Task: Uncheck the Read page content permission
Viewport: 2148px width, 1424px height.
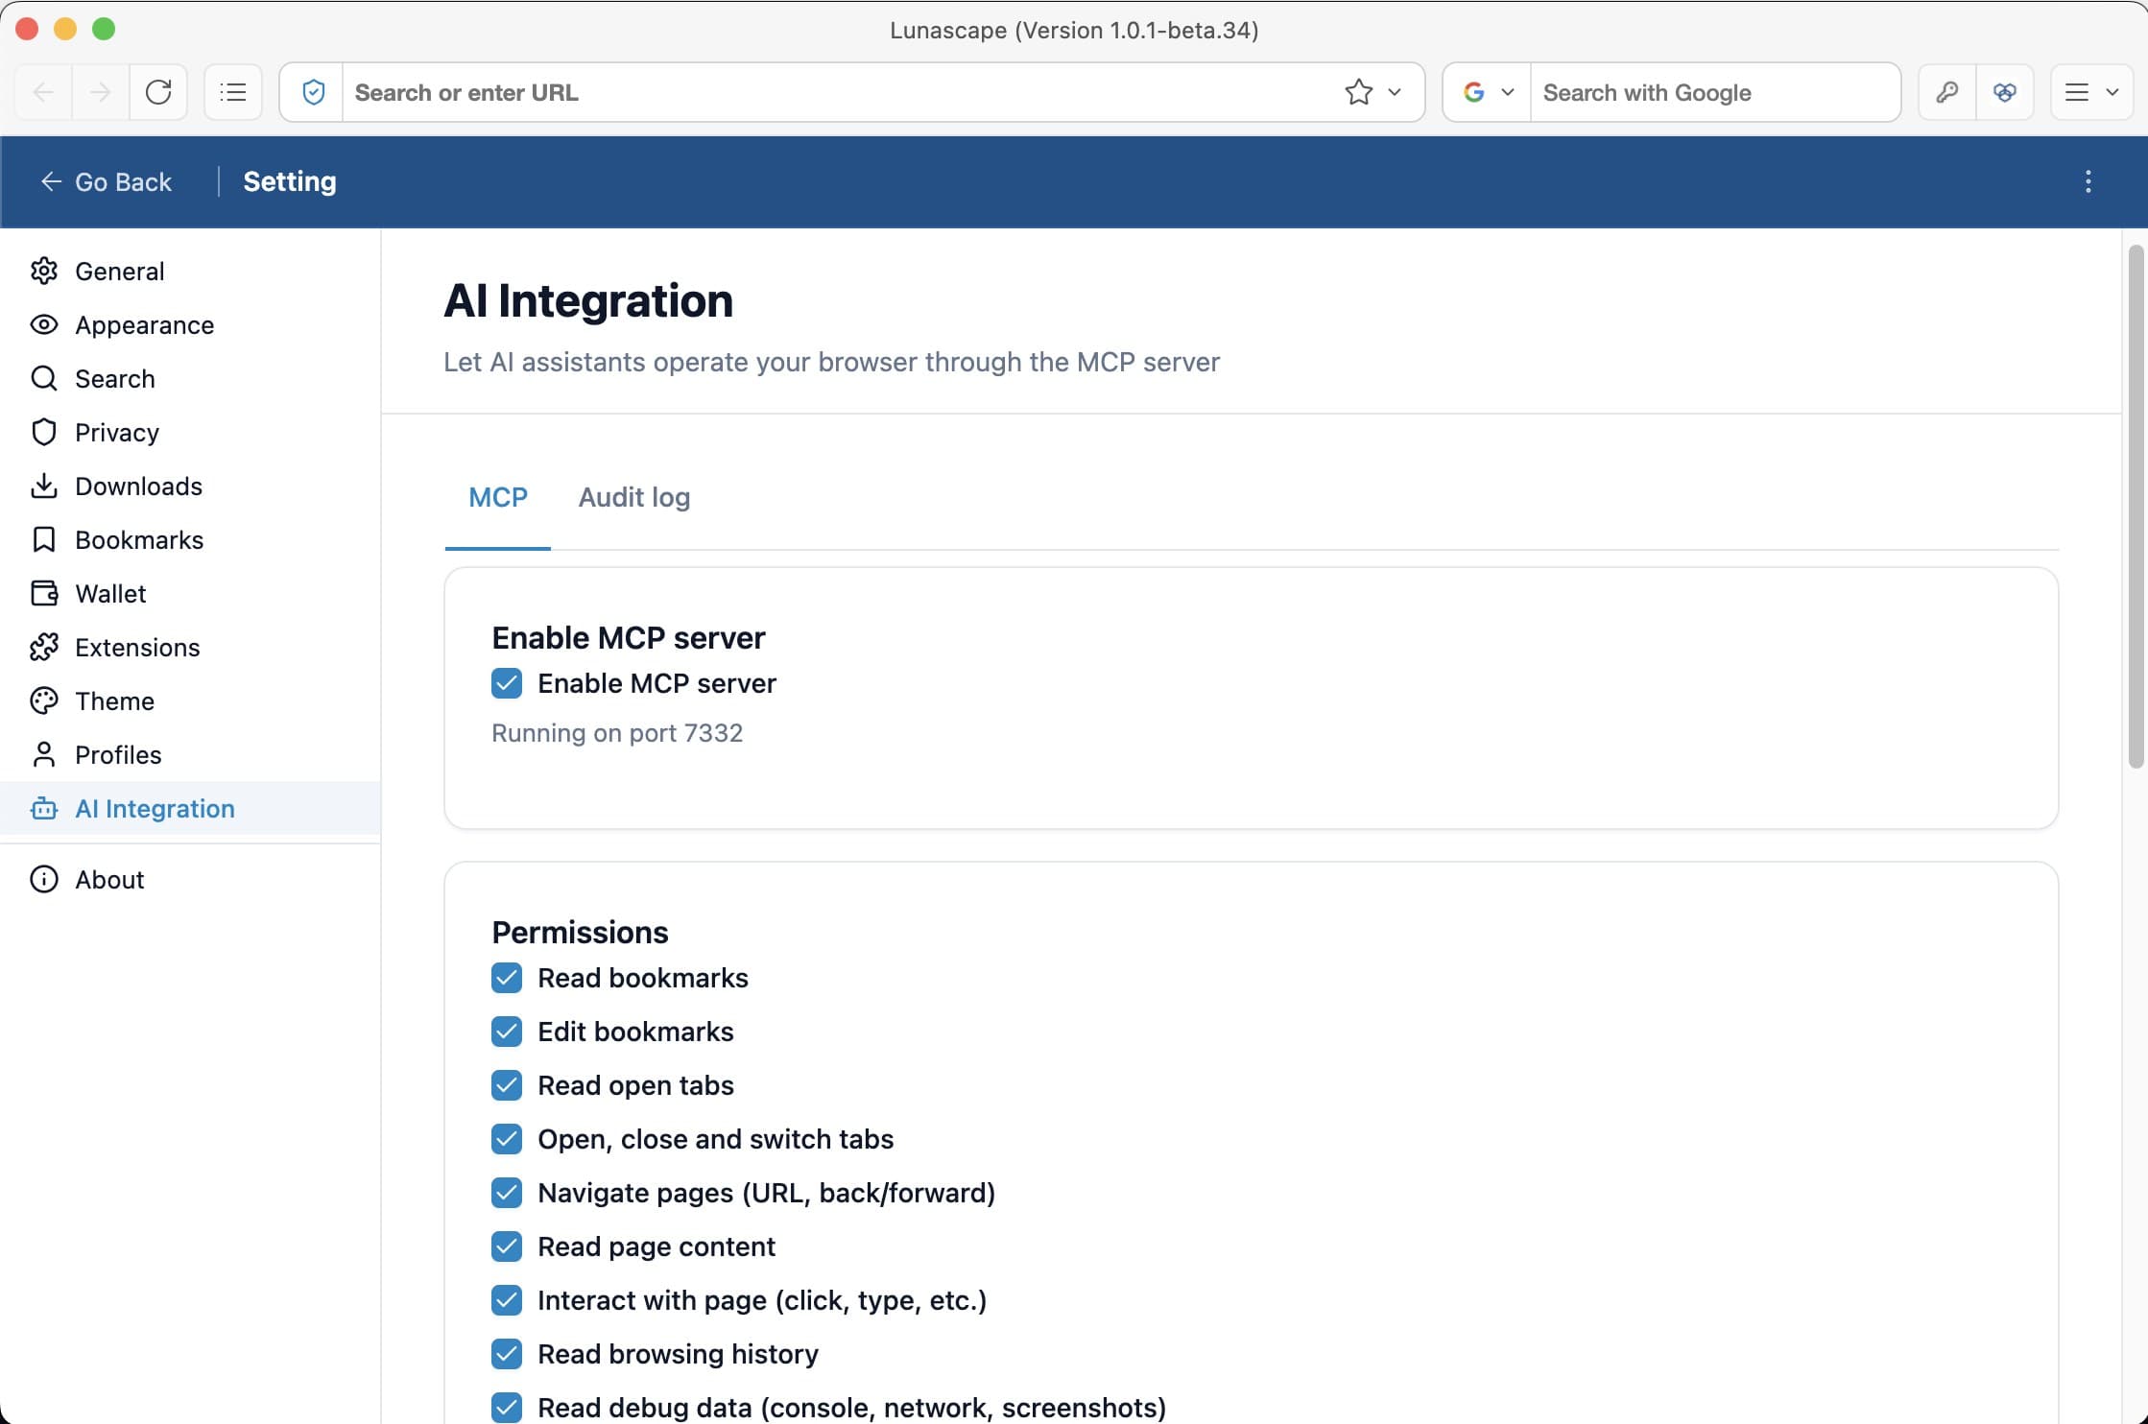Action: tap(507, 1246)
